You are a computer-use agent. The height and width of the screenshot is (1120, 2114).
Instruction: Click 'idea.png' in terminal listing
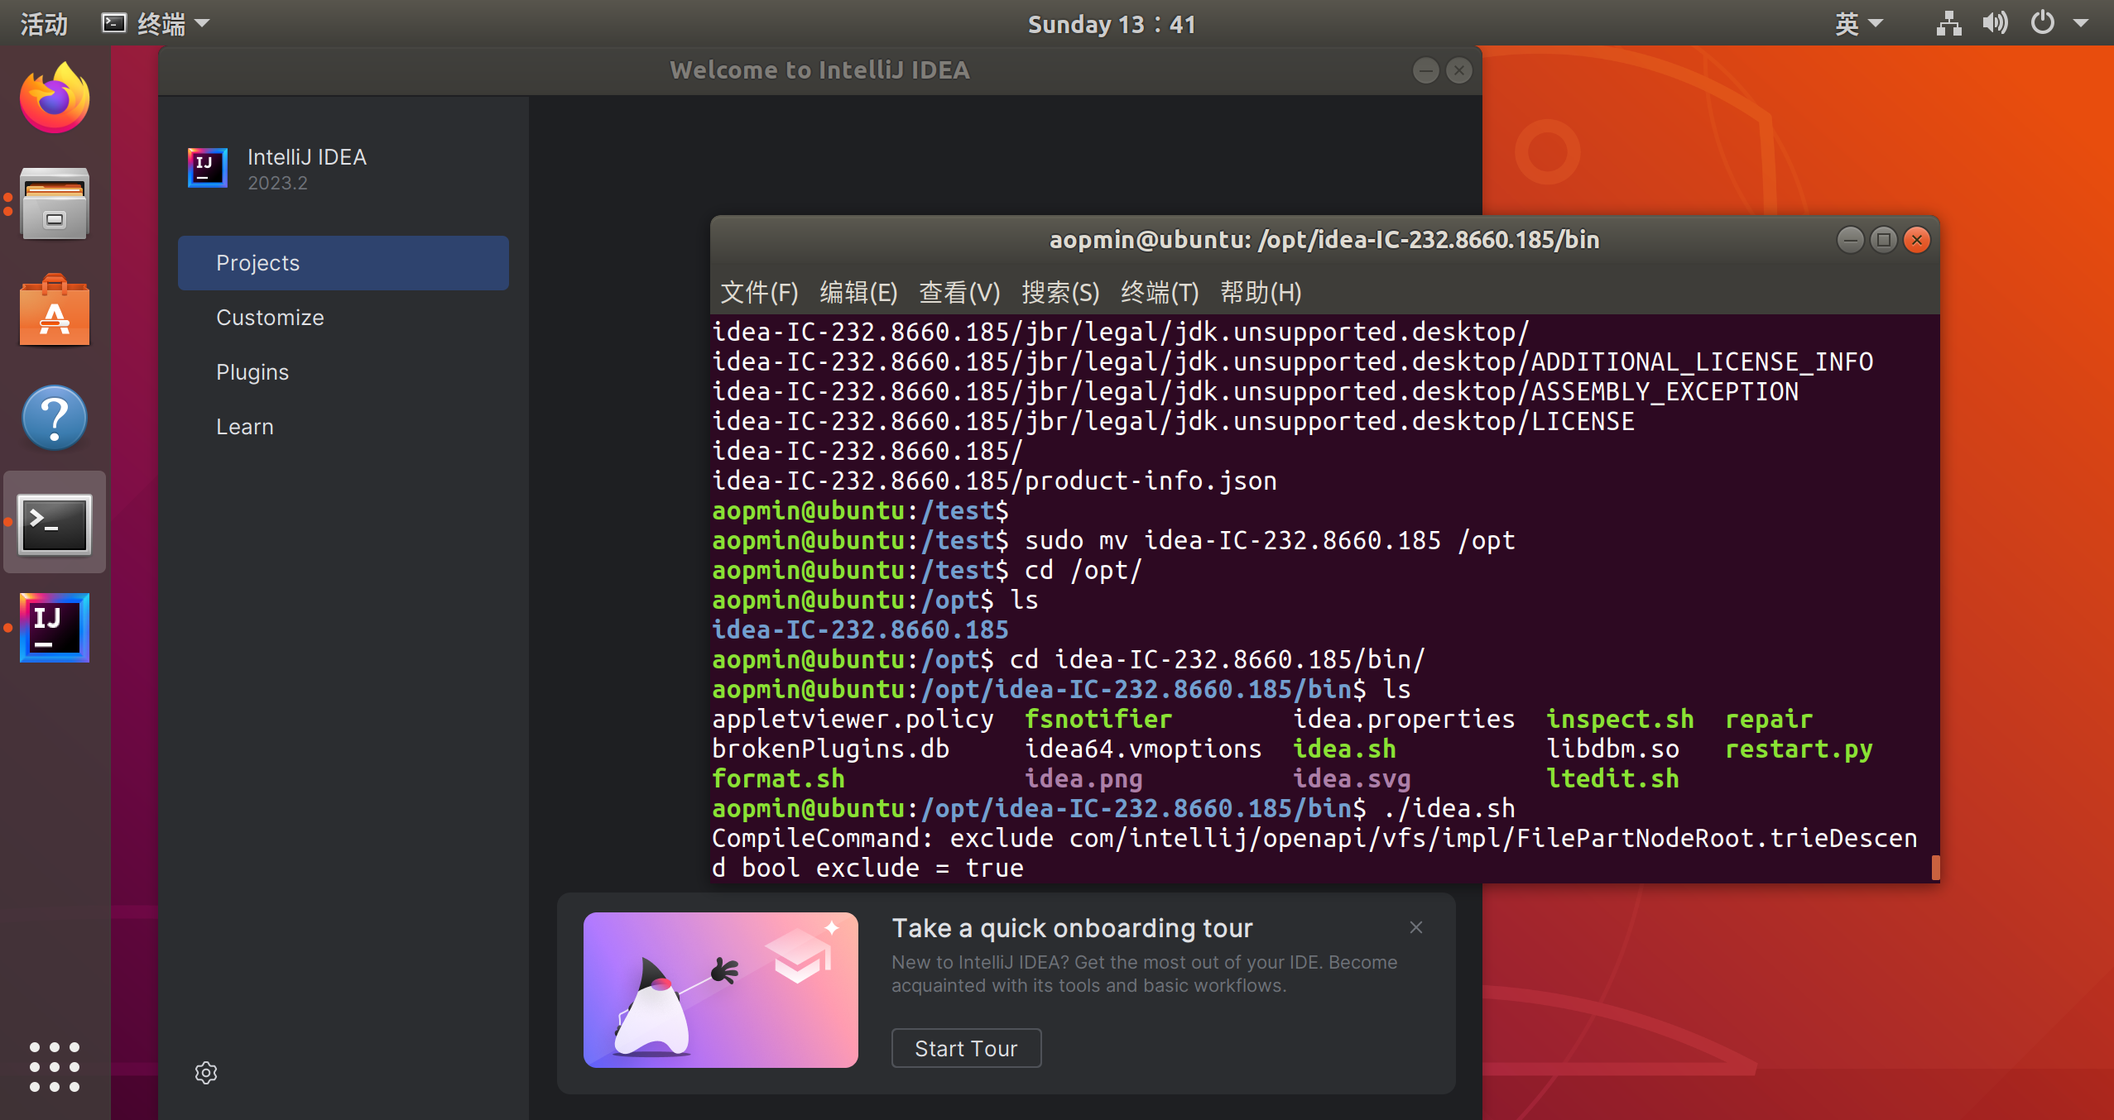(x=1083, y=778)
